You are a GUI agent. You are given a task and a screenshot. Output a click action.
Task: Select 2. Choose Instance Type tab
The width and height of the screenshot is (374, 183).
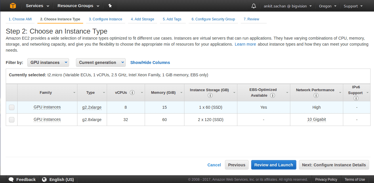tap(60, 19)
